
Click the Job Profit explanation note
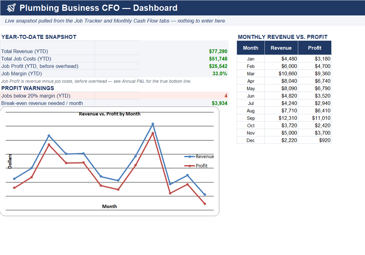click(x=96, y=81)
